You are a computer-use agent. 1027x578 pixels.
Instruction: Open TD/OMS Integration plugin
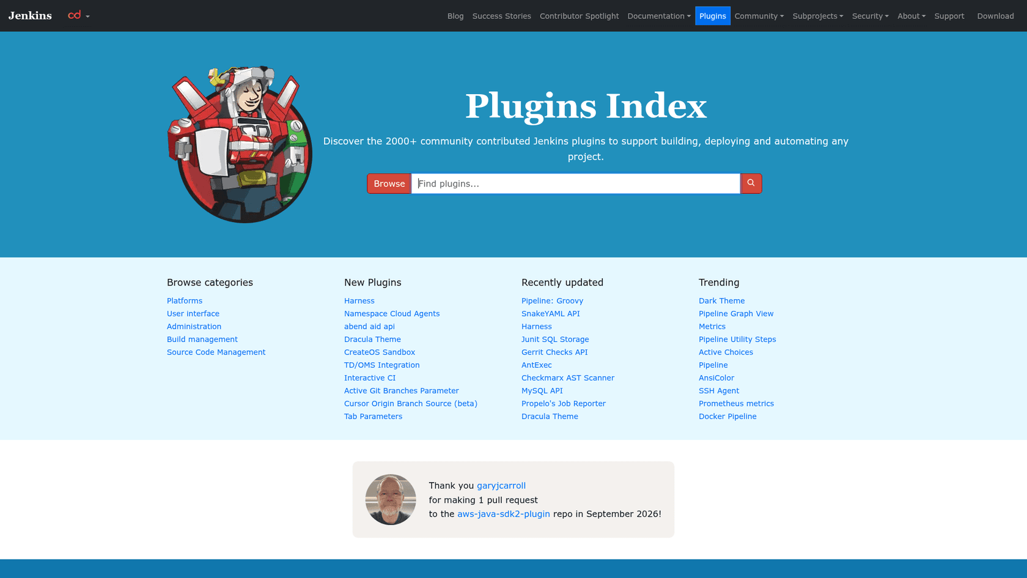[x=382, y=365]
